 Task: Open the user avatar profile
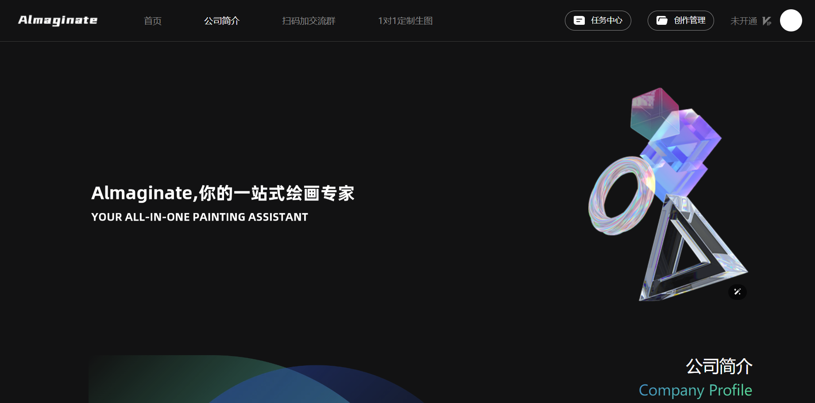pyautogui.click(x=791, y=20)
